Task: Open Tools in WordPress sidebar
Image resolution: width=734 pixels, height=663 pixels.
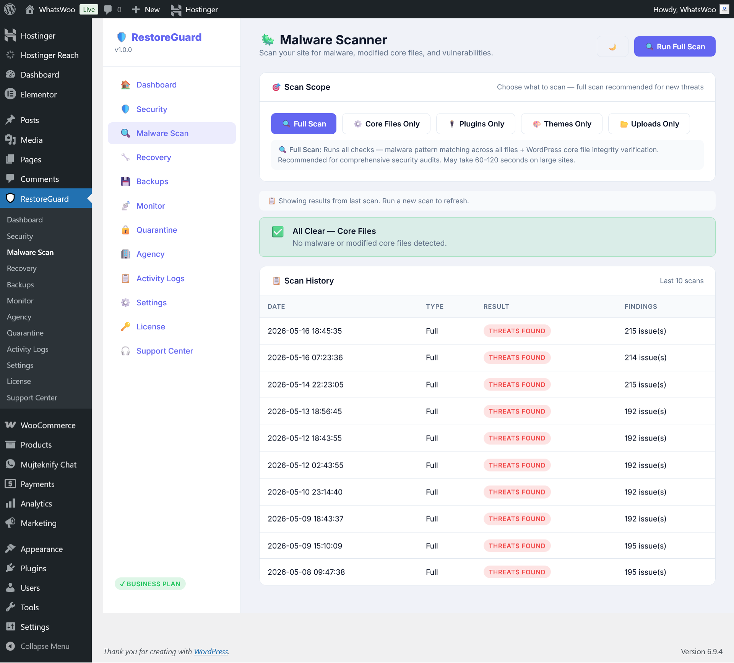Action: tap(46, 608)
